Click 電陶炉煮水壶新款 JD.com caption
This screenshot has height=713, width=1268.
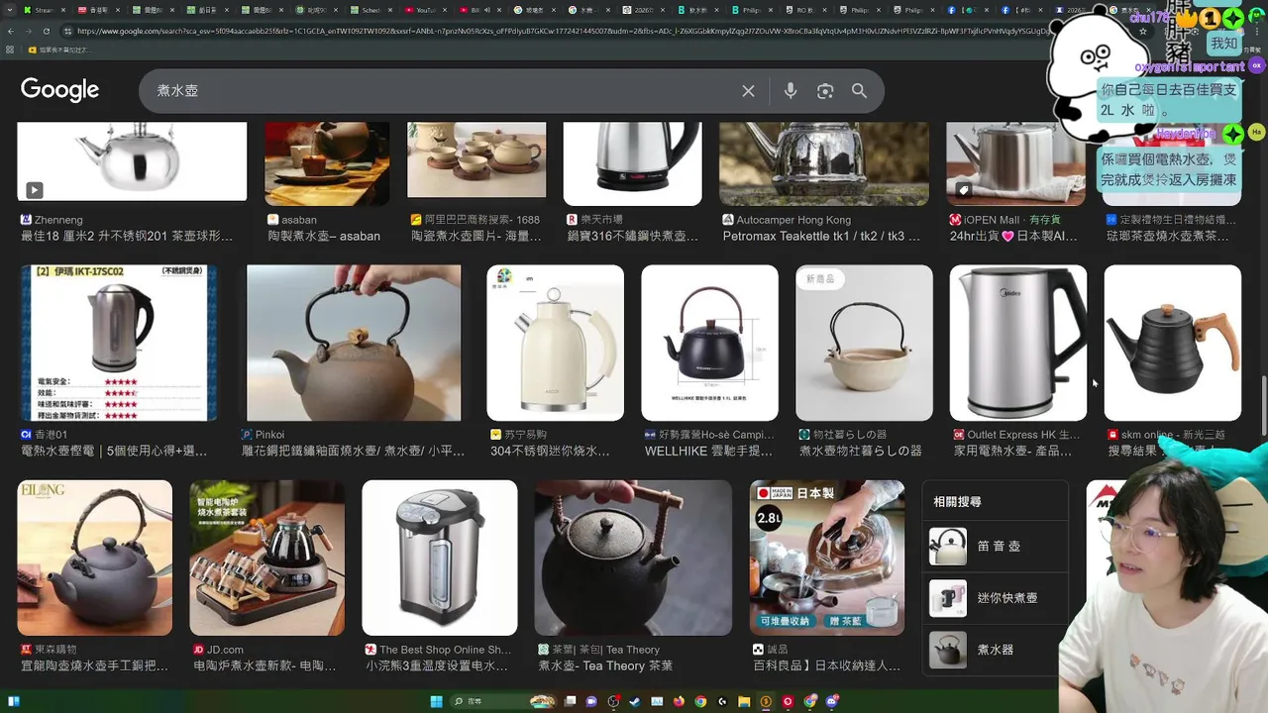265,665
